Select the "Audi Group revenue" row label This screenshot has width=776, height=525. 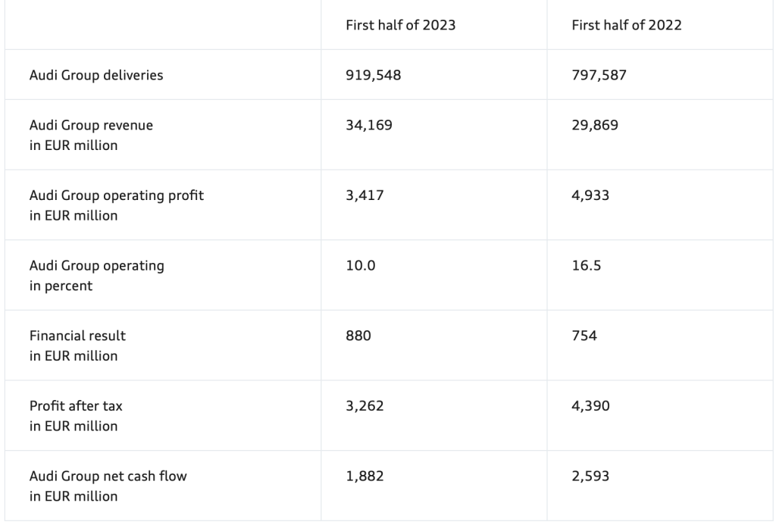click(91, 125)
